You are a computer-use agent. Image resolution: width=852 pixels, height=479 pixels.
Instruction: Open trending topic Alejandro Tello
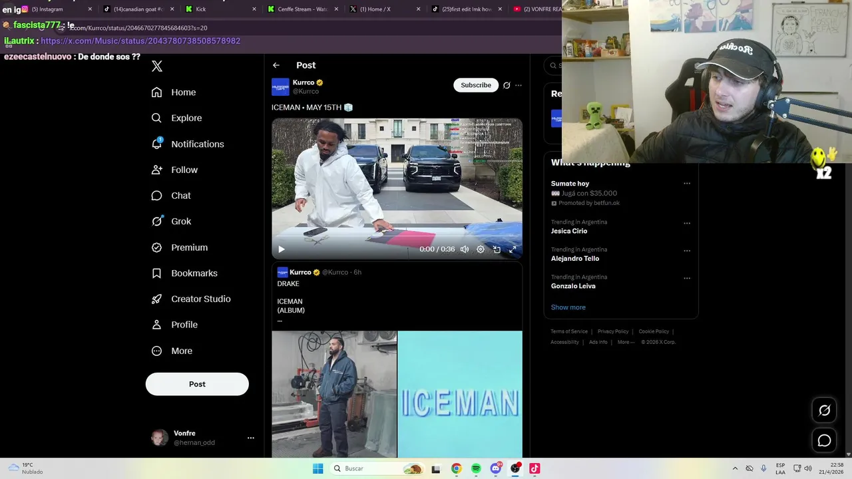[x=575, y=258]
